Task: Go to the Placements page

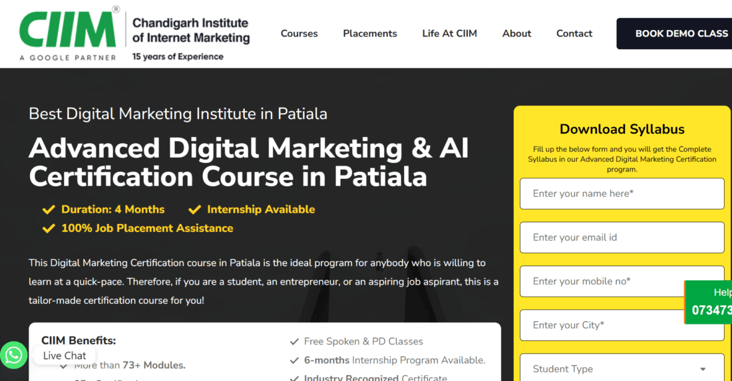Action: tap(370, 33)
